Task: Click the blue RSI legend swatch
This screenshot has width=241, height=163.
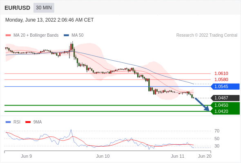Action: coord(8,122)
